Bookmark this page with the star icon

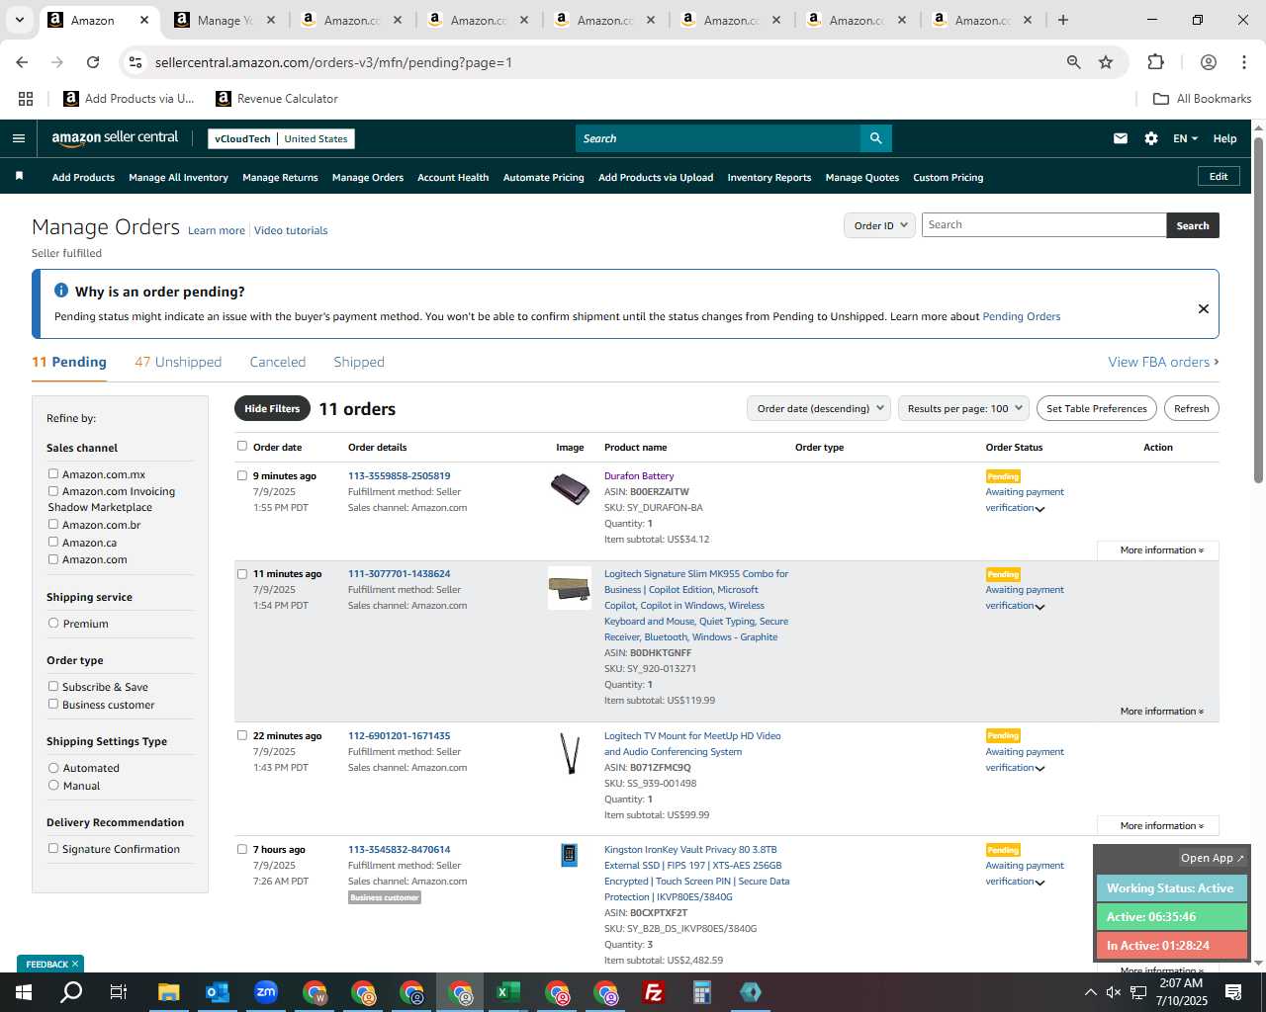[x=1106, y=62]
